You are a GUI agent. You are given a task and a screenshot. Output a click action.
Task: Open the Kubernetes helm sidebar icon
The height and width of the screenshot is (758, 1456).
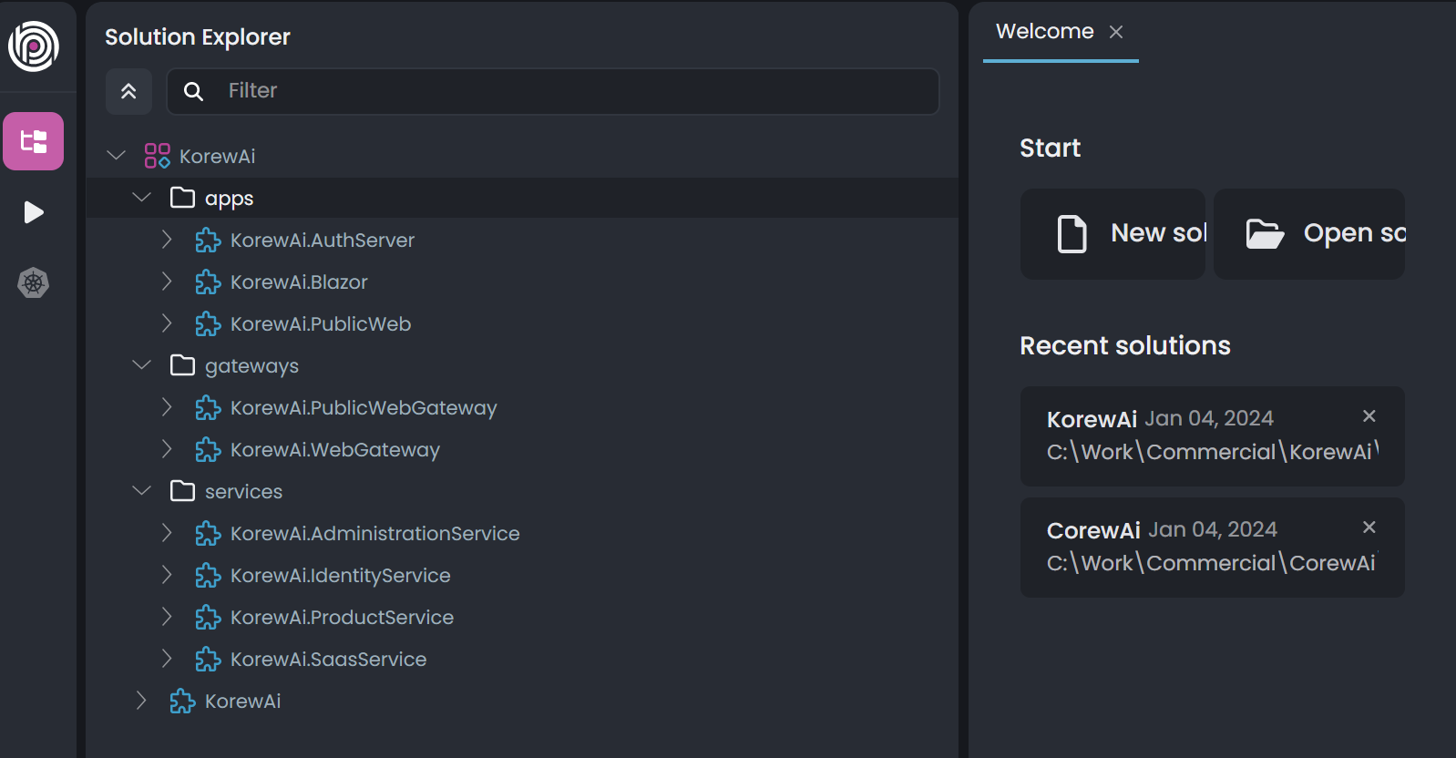click(34, 282)
